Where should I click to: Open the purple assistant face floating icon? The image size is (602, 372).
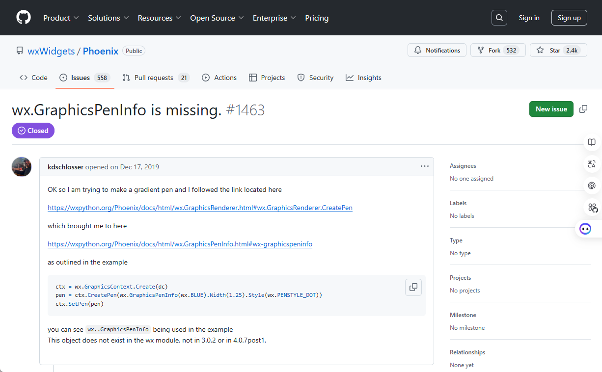pyautogui.click(x=585, y=229)
